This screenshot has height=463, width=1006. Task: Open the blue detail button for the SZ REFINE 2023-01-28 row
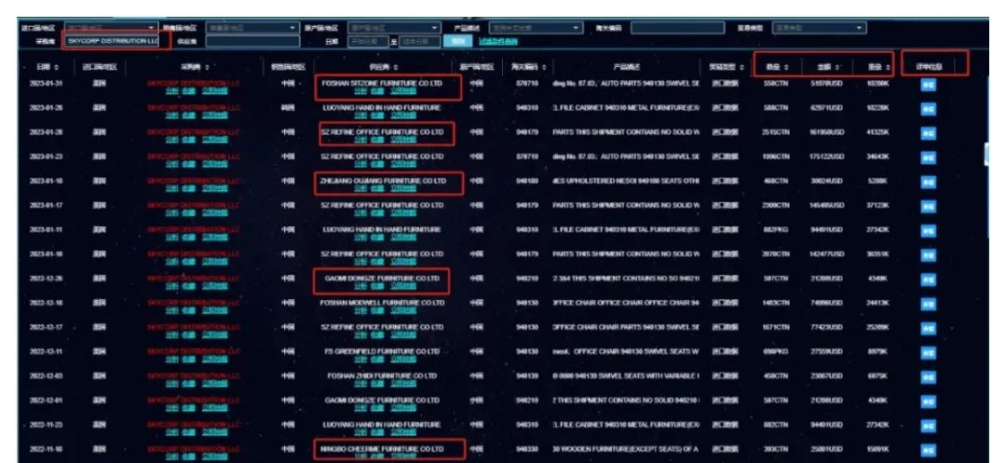tap(928, 133)
